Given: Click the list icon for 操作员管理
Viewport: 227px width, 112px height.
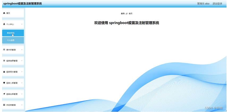Looking at the screenshot, I should coord(4,50).
